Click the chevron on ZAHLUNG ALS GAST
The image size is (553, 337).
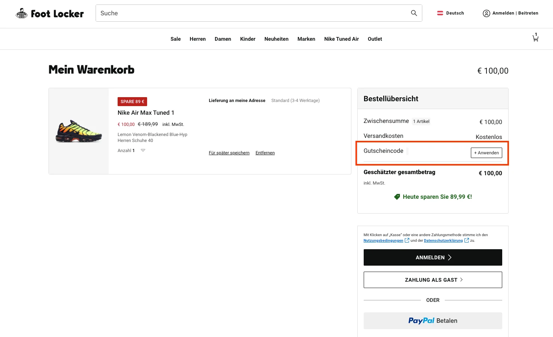(x=462, y=279)
